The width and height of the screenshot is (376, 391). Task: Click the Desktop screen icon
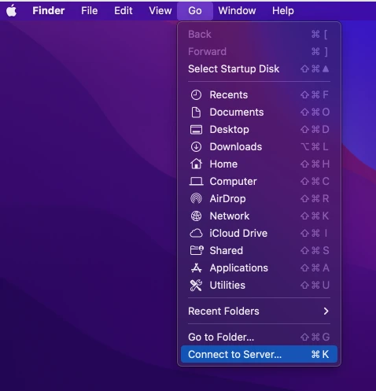pyautogui.click(x=196, y=130)
